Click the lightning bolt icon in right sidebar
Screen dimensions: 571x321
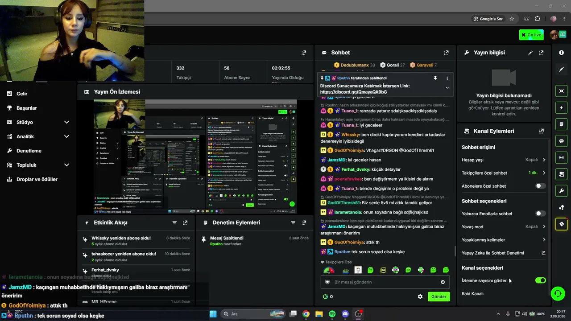[561, 107]
